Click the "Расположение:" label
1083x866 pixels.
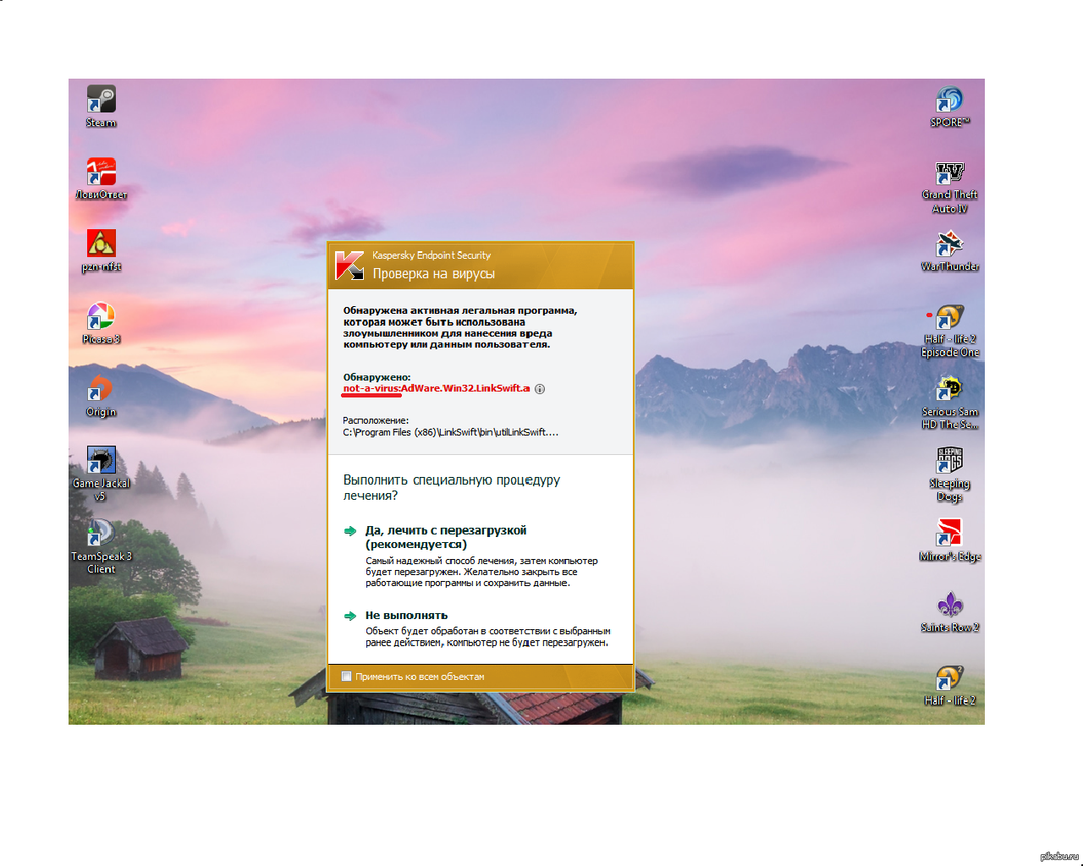point(376,420)
